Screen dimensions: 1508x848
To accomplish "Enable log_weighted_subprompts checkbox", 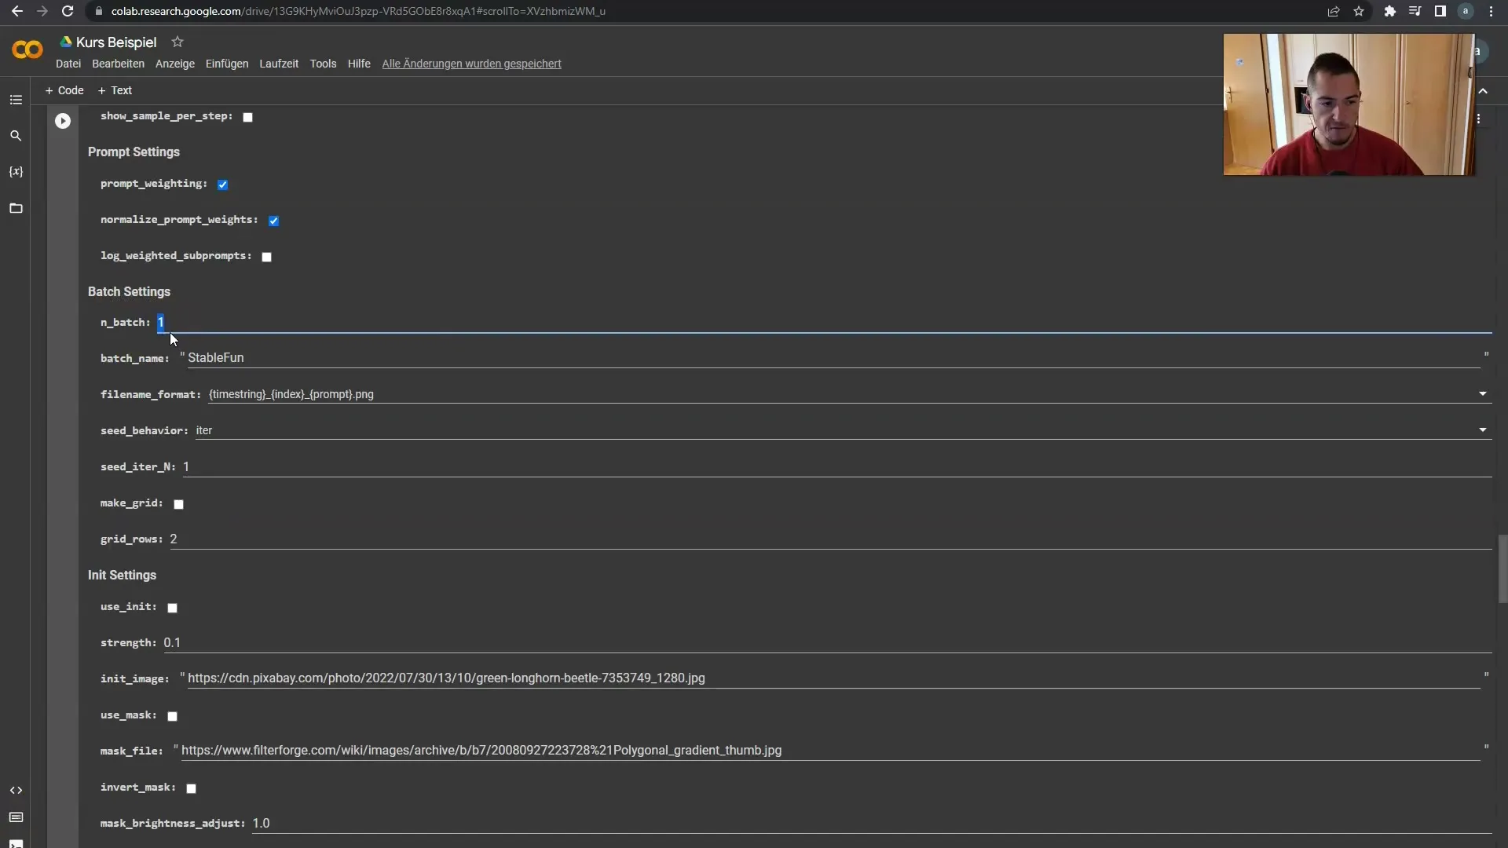I will pos(267,257).
